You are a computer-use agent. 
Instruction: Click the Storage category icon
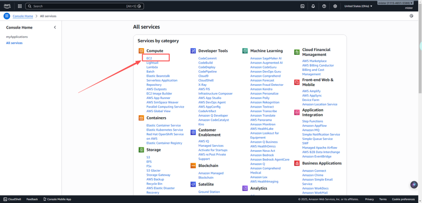pyautogui.click(x=141, y=150)
